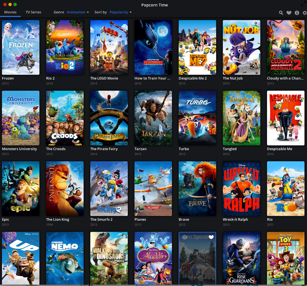The width and height of the screenshot is (307, 286).
Task: Open the About info icon
Action: click(x=297, y=13)
